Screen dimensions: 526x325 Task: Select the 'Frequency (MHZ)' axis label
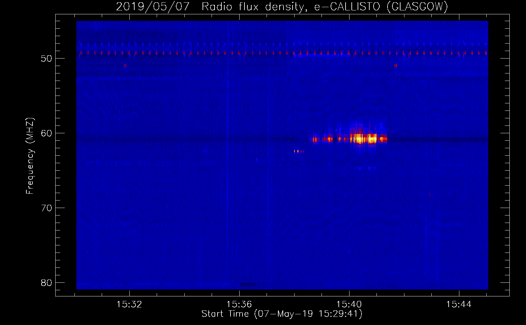(30, 156)
